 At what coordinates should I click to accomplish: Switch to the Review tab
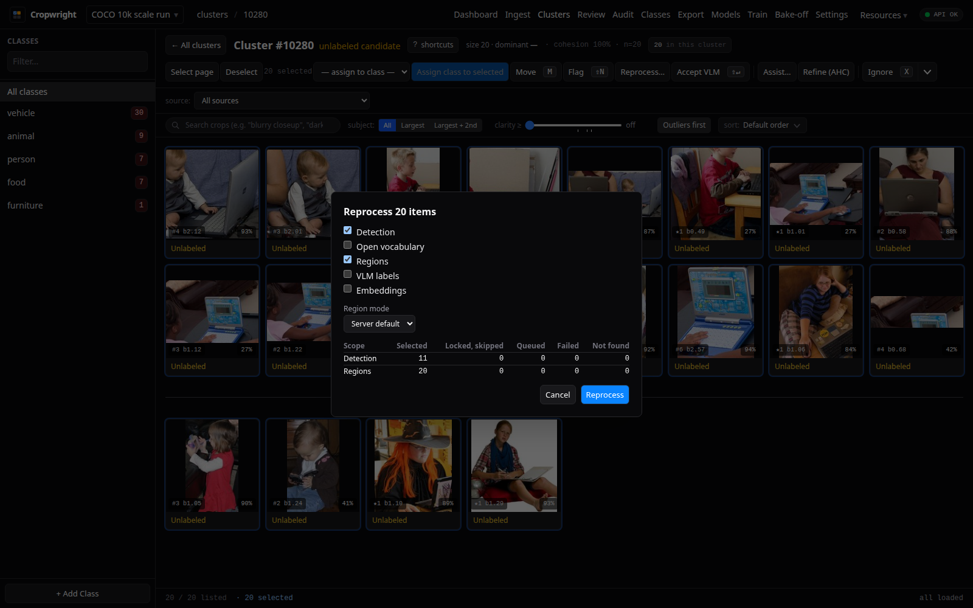(x=591, y=15)
